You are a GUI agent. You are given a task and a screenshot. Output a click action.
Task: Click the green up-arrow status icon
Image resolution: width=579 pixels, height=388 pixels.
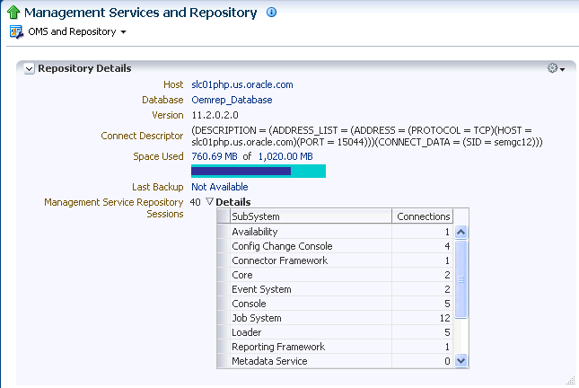[13, 13]
